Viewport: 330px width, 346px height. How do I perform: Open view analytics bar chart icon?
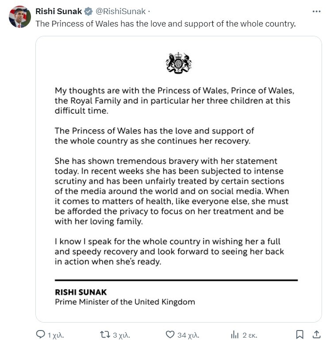click(235, 334)
